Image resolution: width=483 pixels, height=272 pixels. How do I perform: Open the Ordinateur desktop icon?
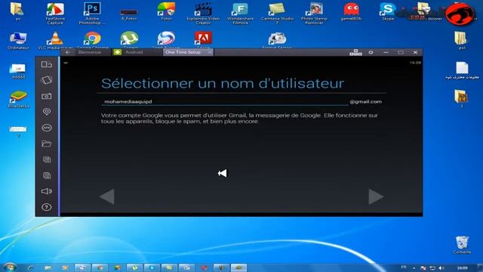(18, 40)
